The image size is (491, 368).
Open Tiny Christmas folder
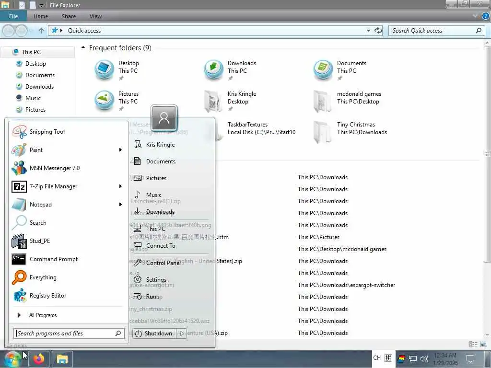pyautogui.click(x=350, y=131)
